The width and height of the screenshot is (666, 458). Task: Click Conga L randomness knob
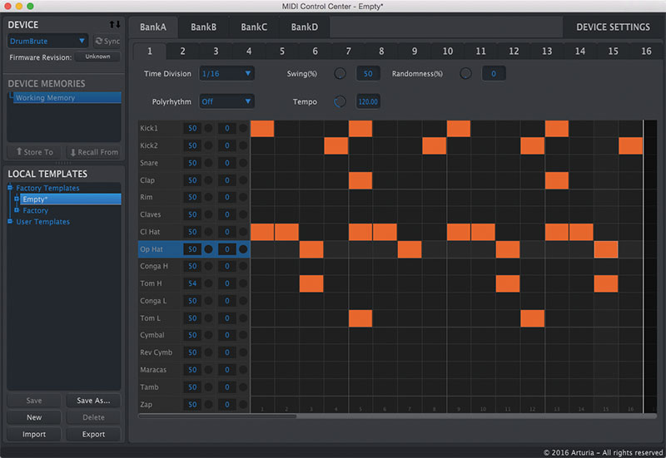[243, 301]
